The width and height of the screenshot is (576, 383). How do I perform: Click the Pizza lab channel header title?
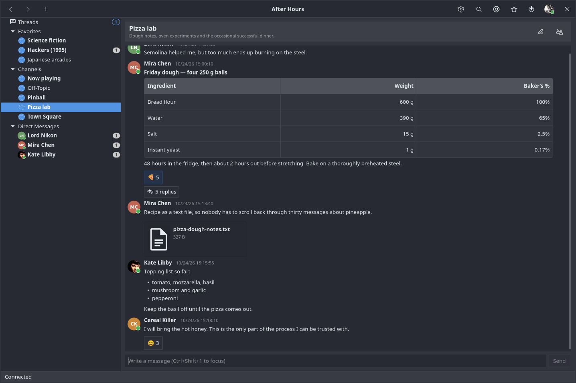pyautogui.click(x=143, y=28)
